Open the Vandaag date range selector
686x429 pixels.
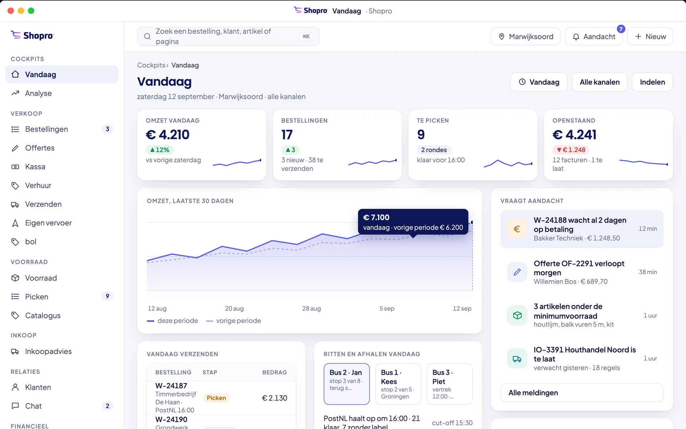tap(539, 82)
